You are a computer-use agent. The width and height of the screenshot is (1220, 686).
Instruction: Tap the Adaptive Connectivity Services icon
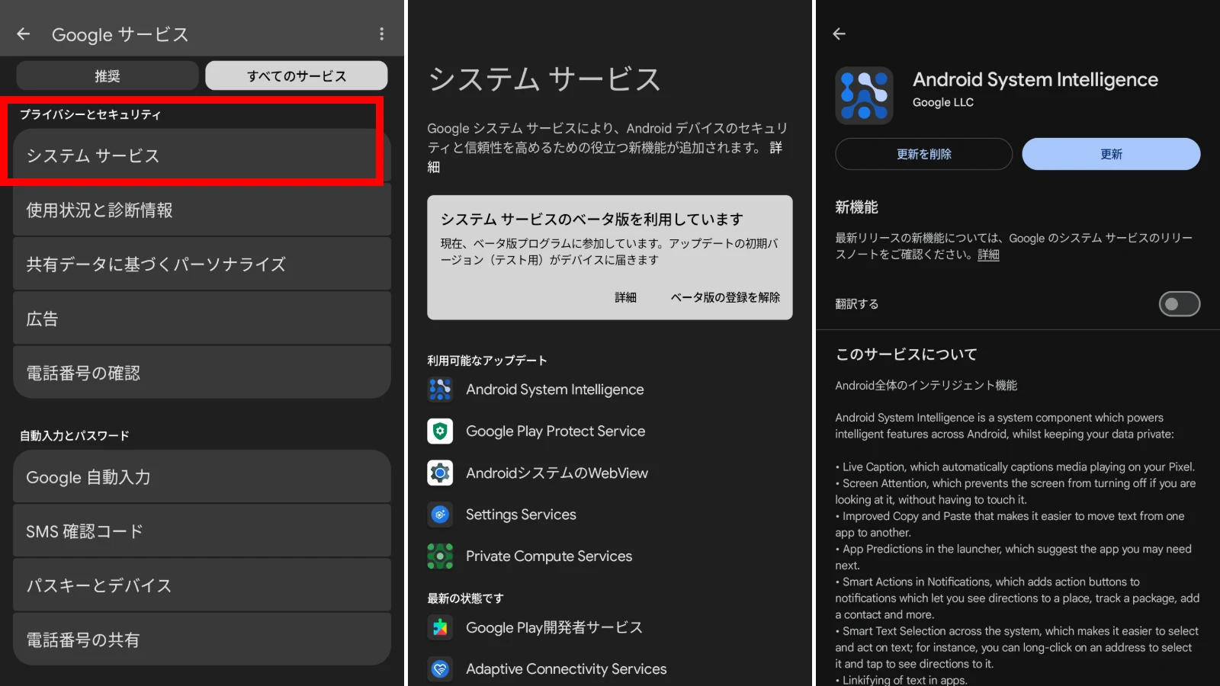(x=440, y=669)
